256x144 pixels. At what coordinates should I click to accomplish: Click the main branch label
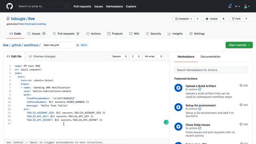tap(84, 45)
